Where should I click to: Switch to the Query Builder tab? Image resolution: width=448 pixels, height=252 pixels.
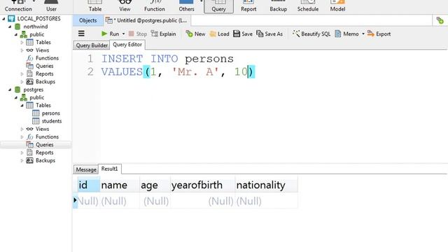[x=92, y=45]
